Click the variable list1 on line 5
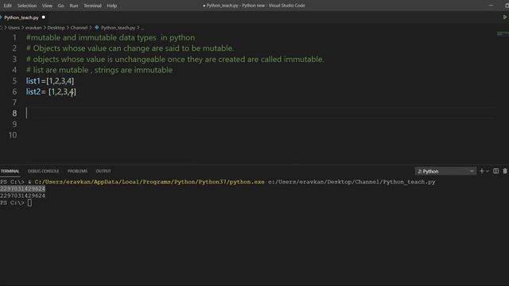Viewport: 509px width, 286px height. (x=33, y=81)
